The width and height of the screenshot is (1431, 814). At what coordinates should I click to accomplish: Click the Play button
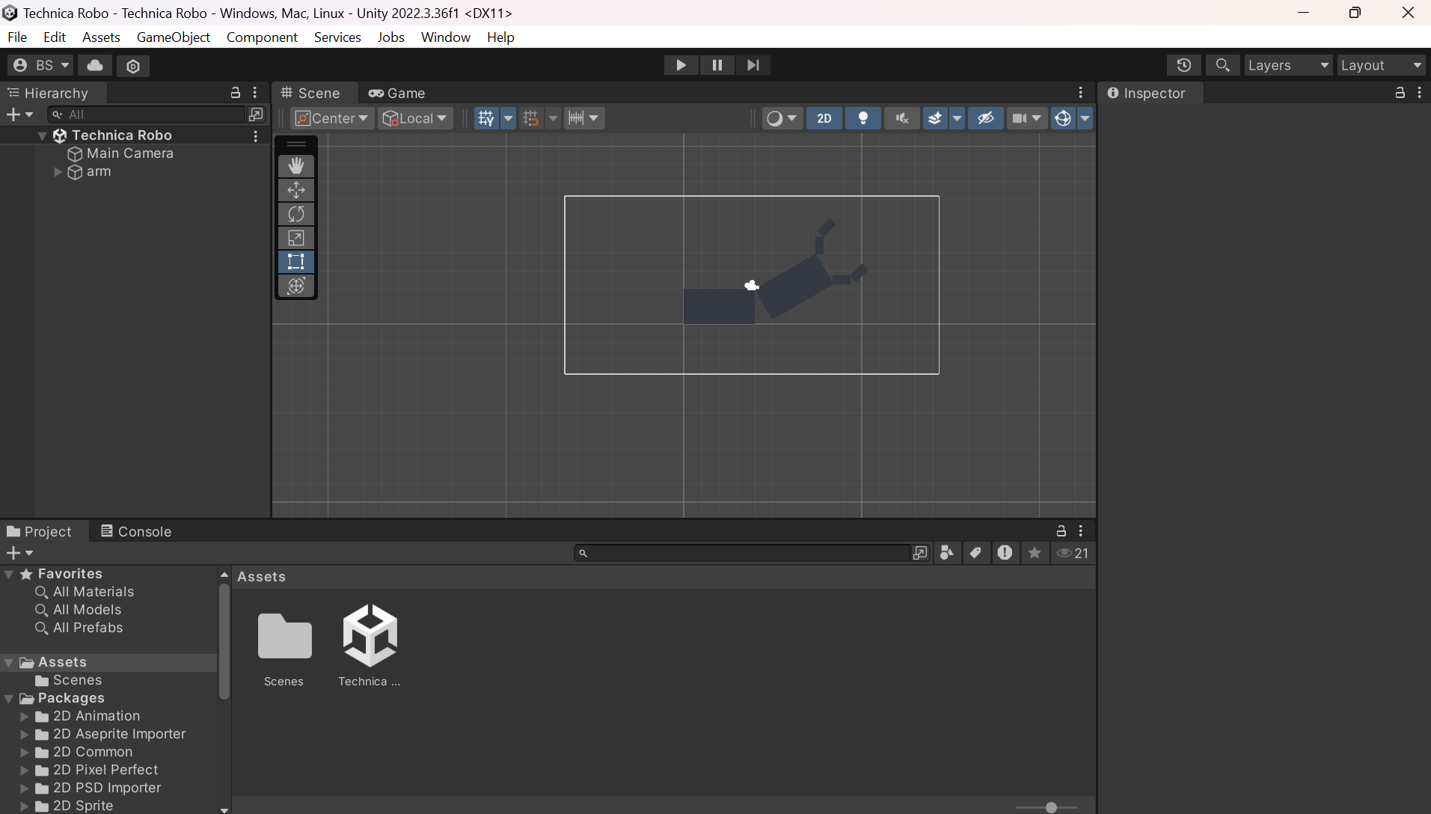681,65
